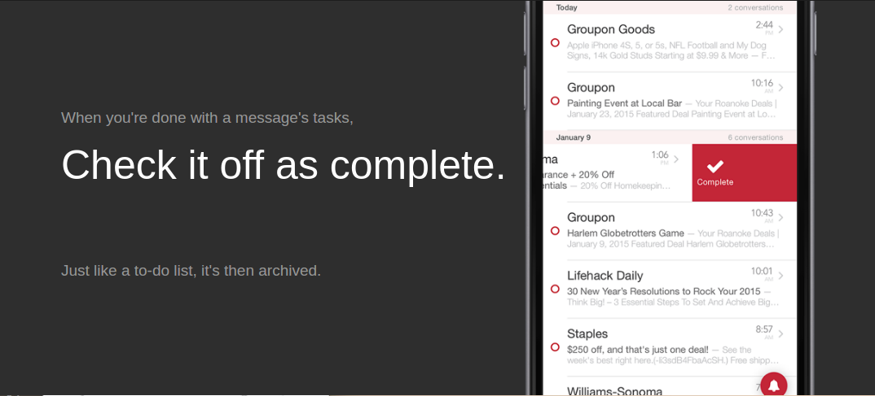Tap the red Complete swipe action
Viewport: 875px width, 396px height.
click(x=745, y=172)
